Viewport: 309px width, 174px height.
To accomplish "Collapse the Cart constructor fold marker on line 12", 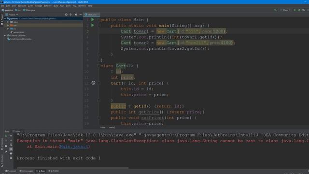I will coord(99,83).
